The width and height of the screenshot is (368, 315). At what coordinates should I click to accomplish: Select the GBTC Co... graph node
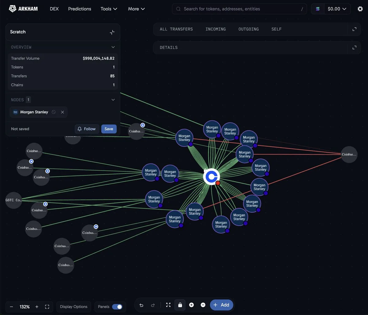[x=14, y=200]
